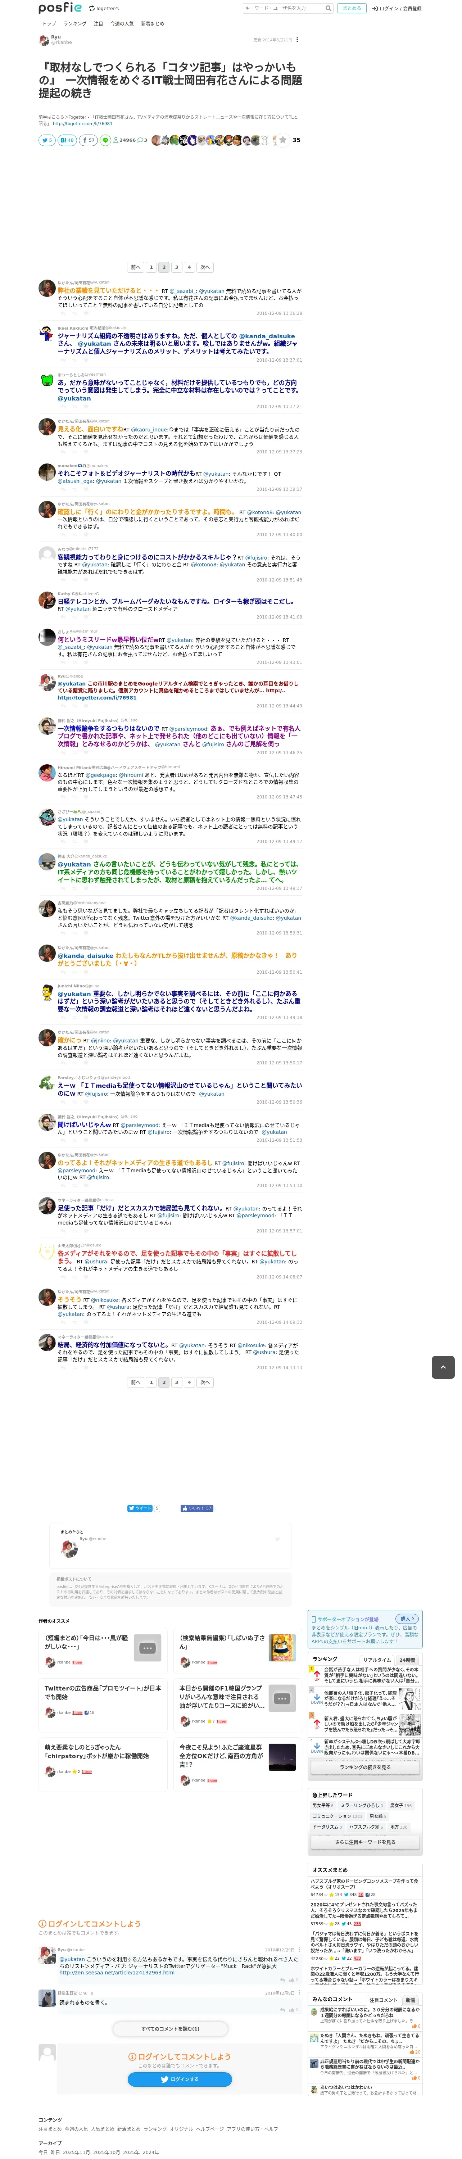
Task: Open the 2024年 archive link
Action: (151, 2151)
